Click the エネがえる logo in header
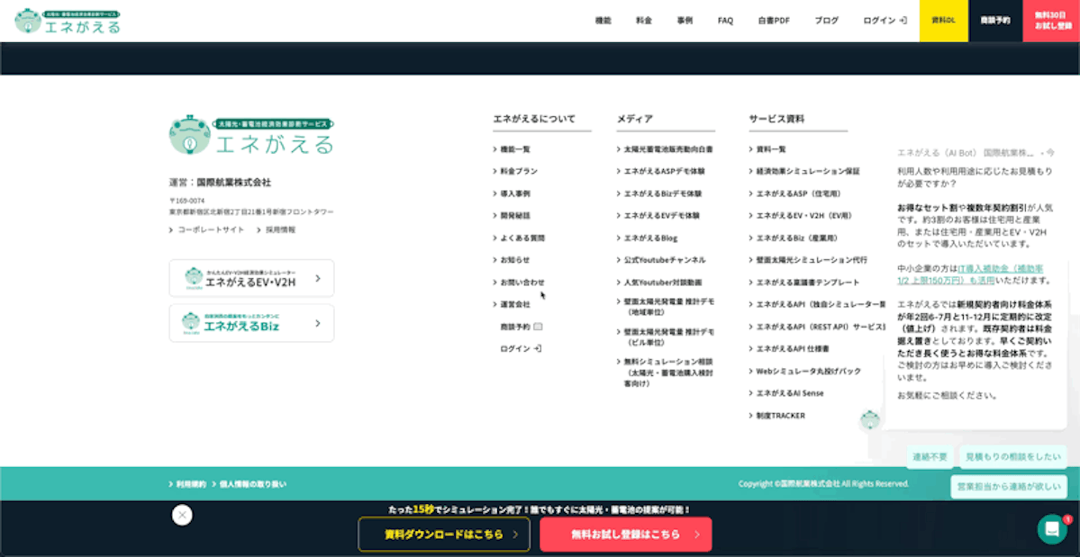Image resolution: width=1080 pixels, height=557 pixels. tap(68, 21)
